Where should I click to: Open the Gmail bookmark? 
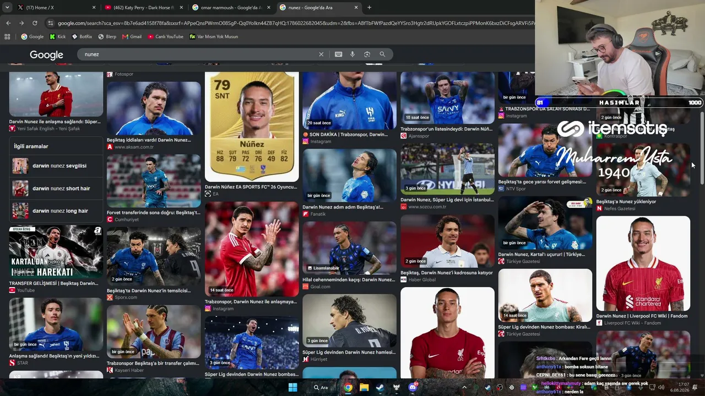(132, 37)
